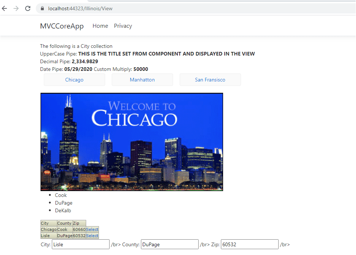Open the Privacy nav item
The image size is (356, 255).
(123, 26)
